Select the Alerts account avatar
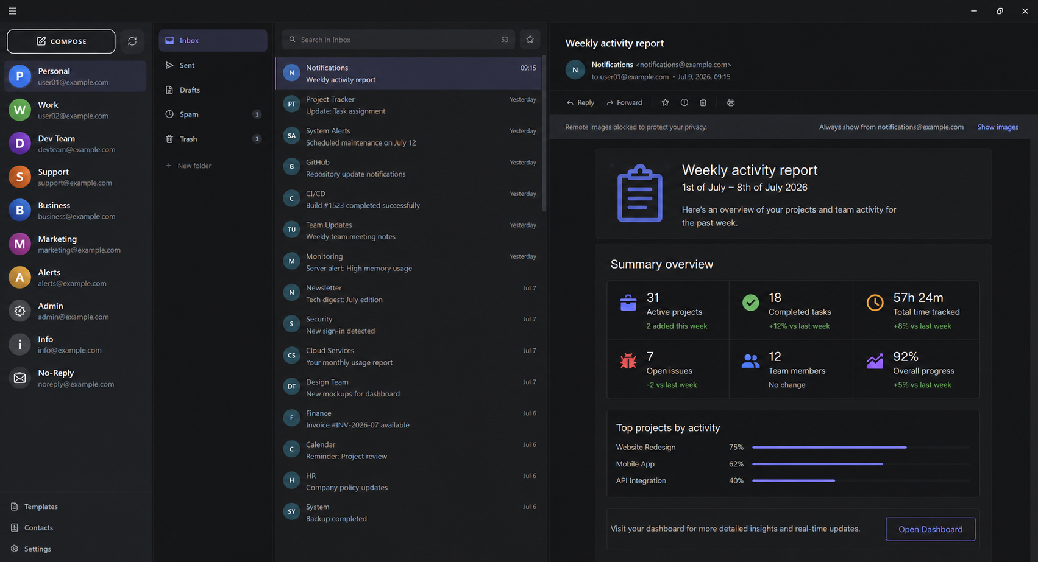Image resolution: width=1038 pixels, height=562 pixels. tap(20, 277)
